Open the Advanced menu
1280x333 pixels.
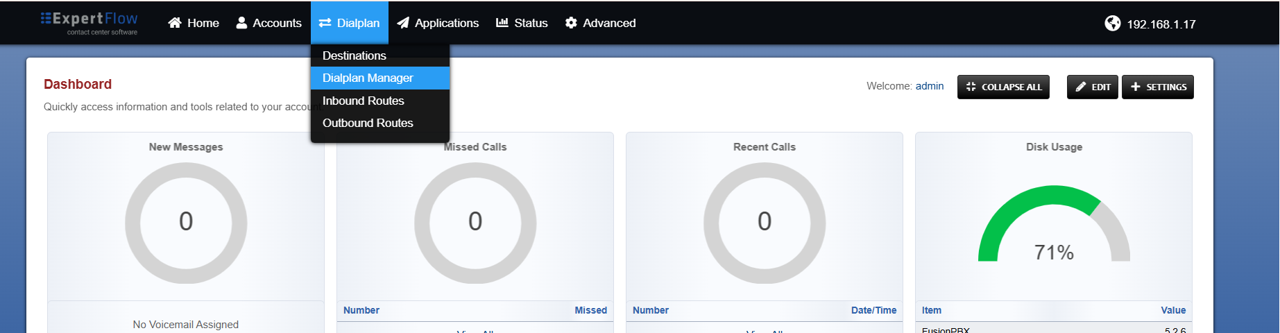pos(600,23)
